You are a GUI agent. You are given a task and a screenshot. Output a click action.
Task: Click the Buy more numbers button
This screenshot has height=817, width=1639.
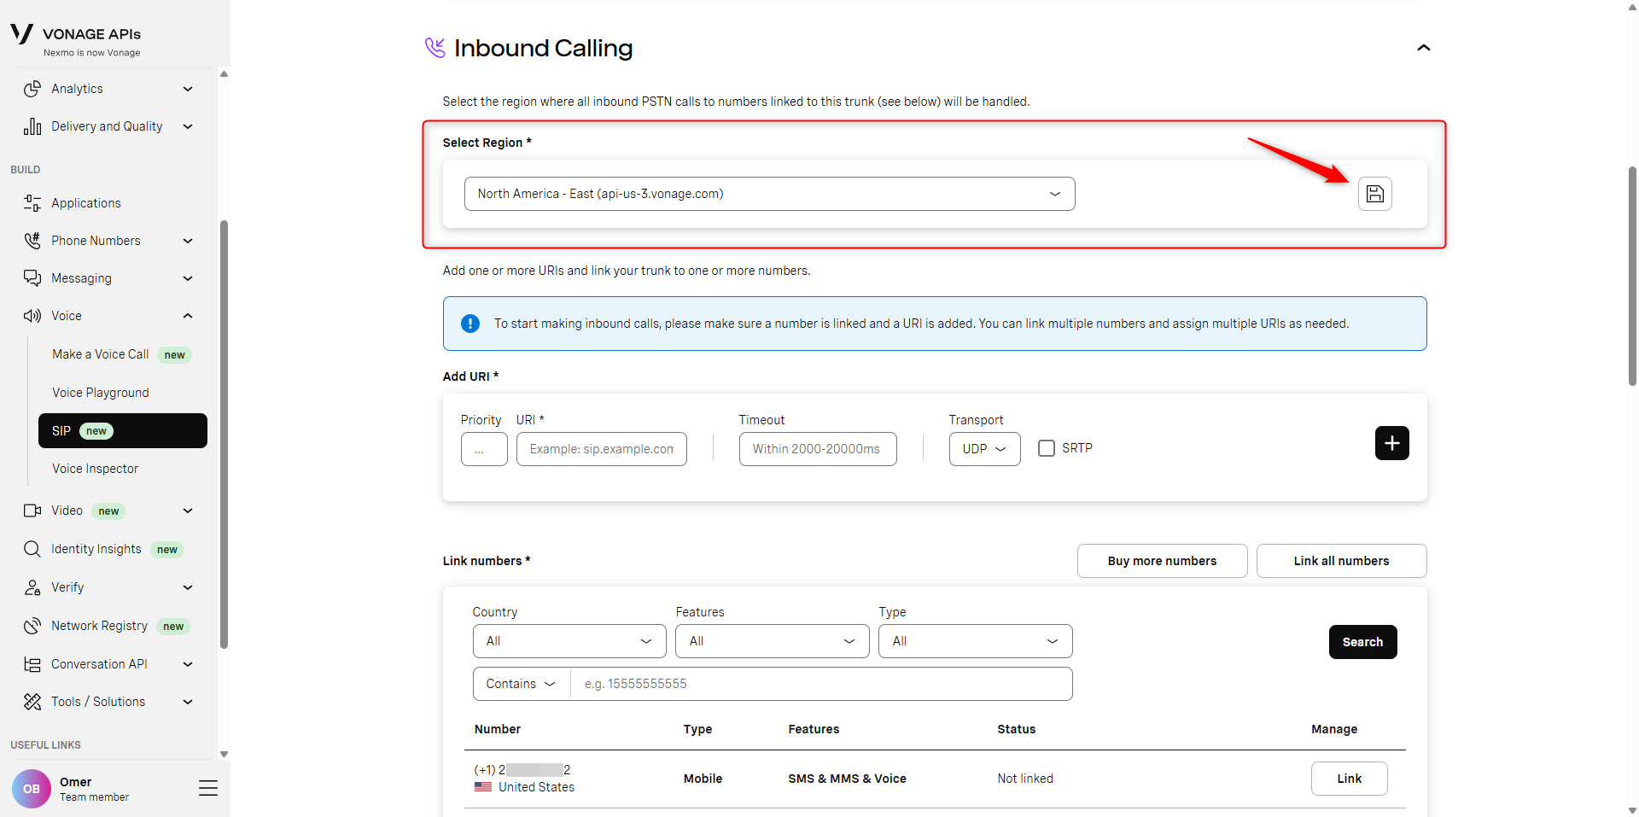[1162, 561]
